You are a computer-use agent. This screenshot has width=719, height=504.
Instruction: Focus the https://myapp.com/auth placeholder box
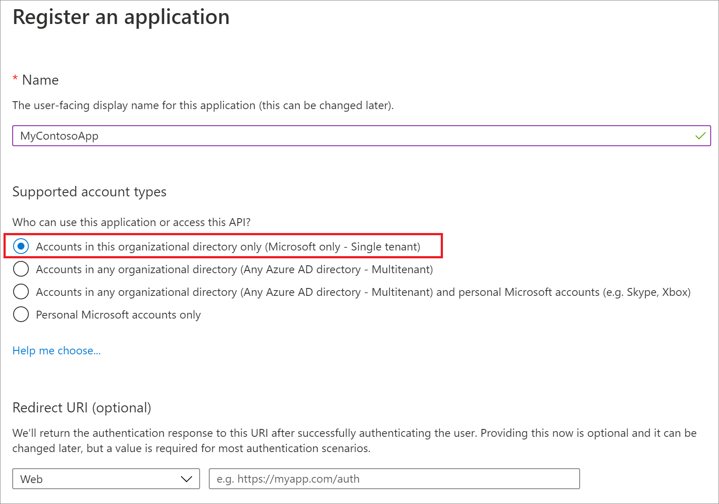coord(393,479)
